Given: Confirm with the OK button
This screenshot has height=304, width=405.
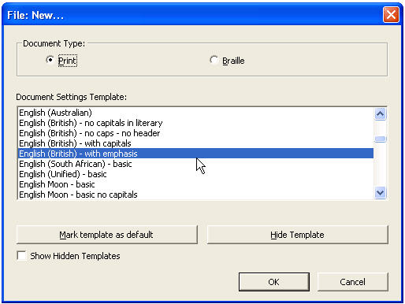Looking at the screenshot, I should 274,282.
